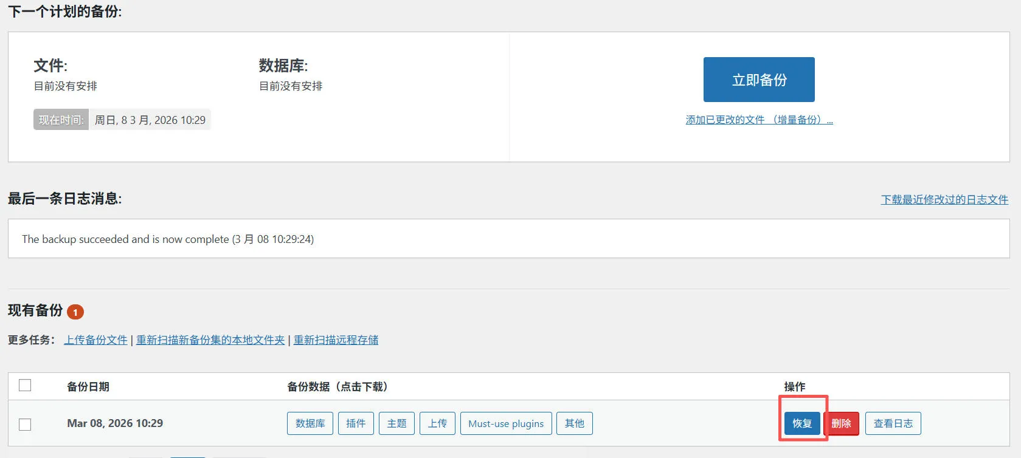The image size is (1021, 458).
Task: Download the 插件 plugins backup
Action: (356, 423)
